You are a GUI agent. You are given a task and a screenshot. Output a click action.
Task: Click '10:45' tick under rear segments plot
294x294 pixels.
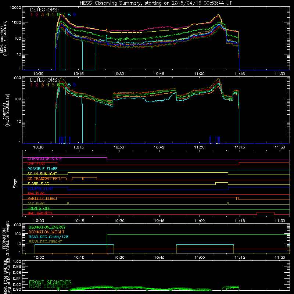[x=159, y=147]
